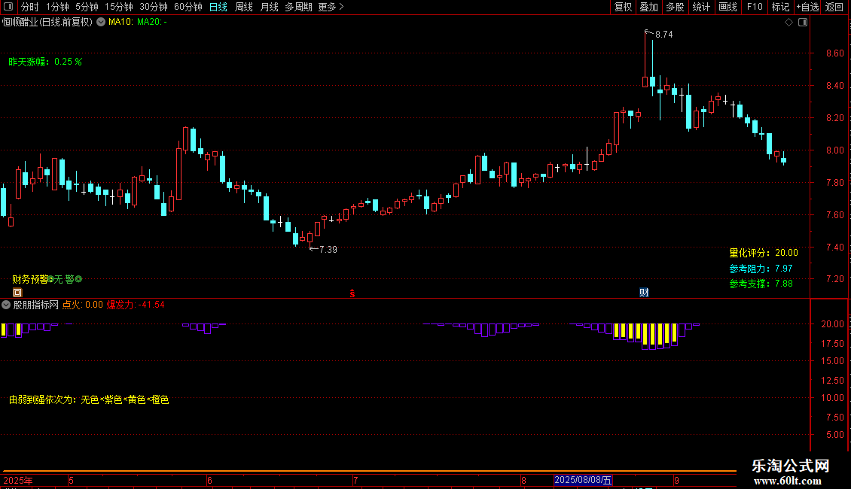This screenshot has width=851, height=489.
Task: Click the 昨天涨幅: 0.25 % text
Action: [45, 62]
